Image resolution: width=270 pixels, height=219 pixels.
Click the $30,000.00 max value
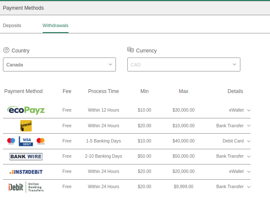[184, 110]
